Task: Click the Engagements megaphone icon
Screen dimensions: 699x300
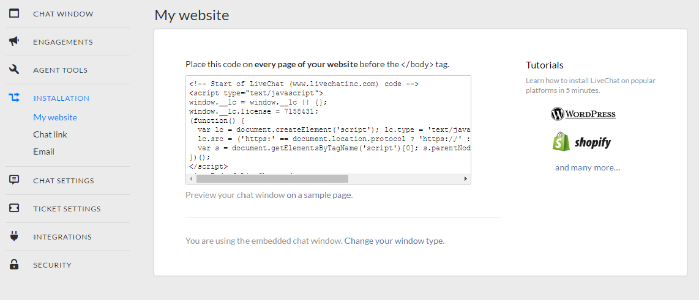Action: [14, 42]
